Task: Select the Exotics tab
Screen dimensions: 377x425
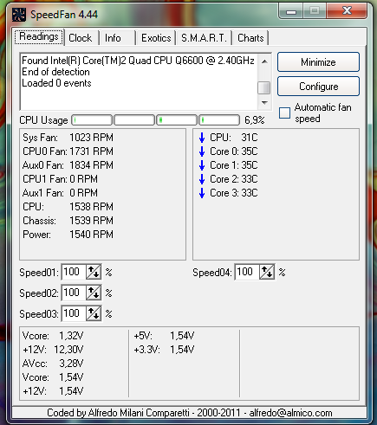Action: coord(156,38)
